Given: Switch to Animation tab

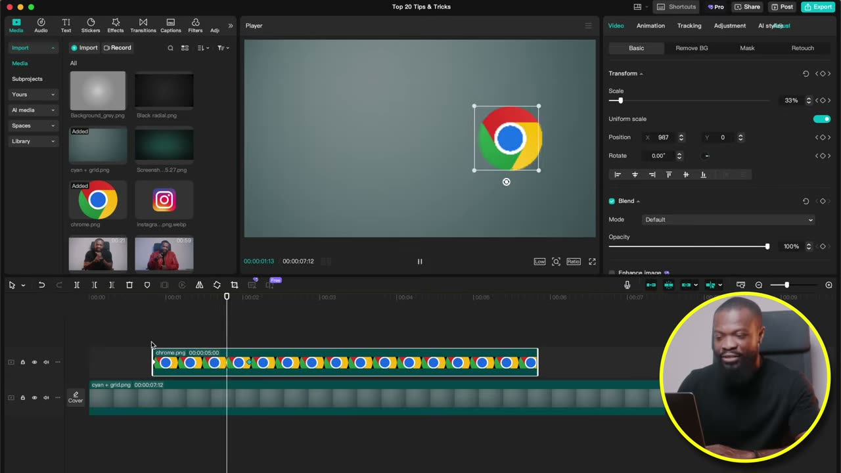Looking at the screenshot, I should (650, 26).
